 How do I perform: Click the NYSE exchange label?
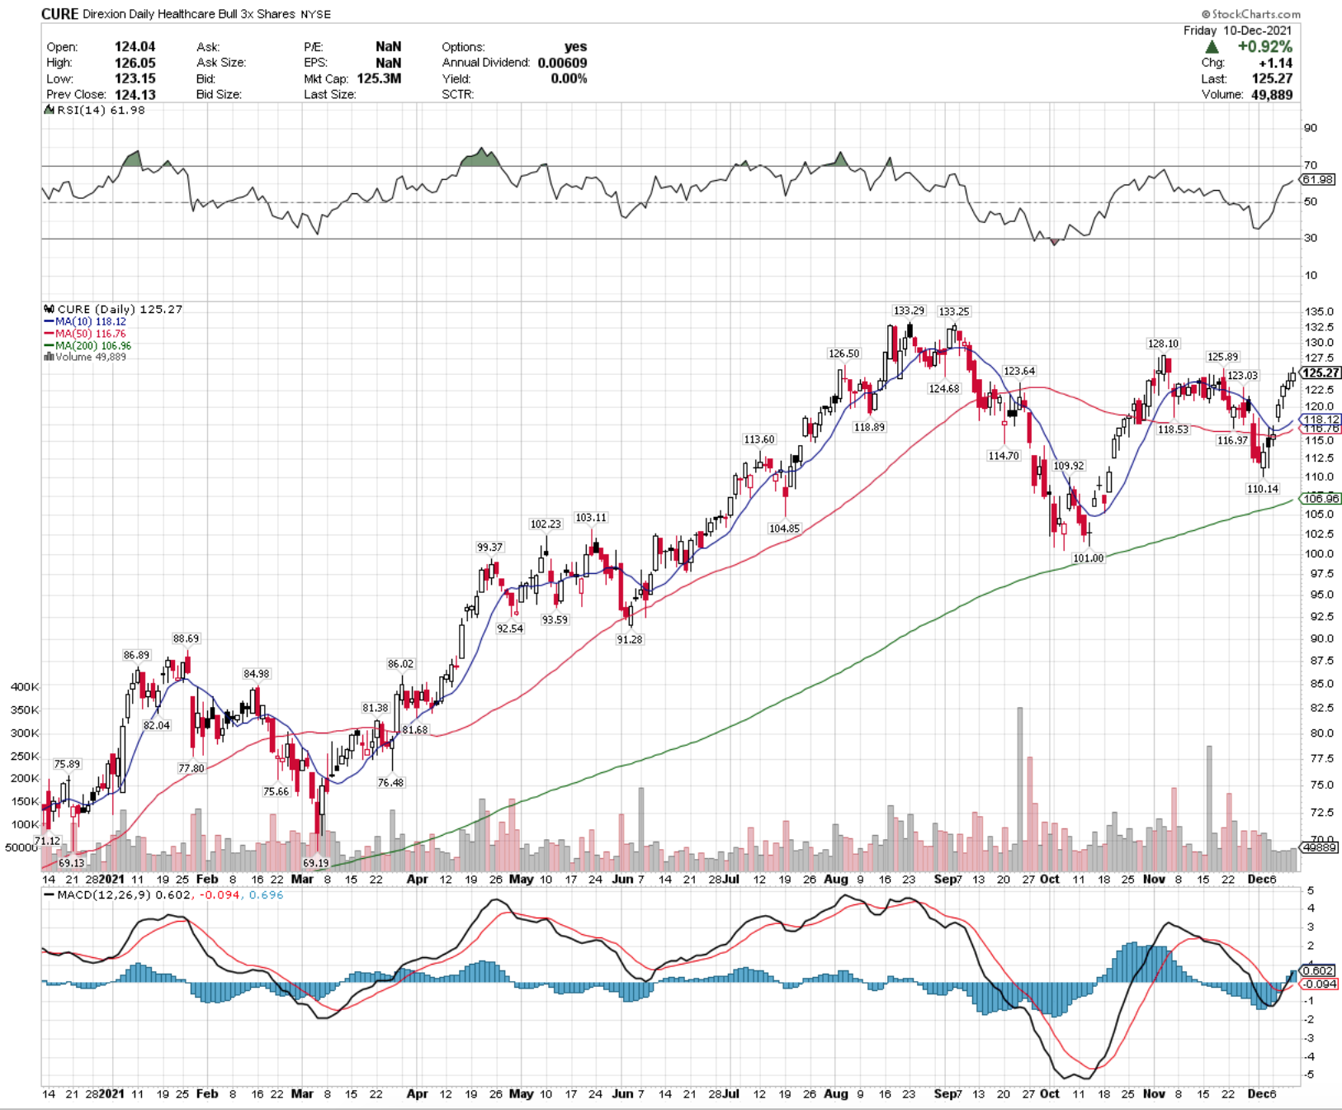pyautogui.click(x=315, y=15)
